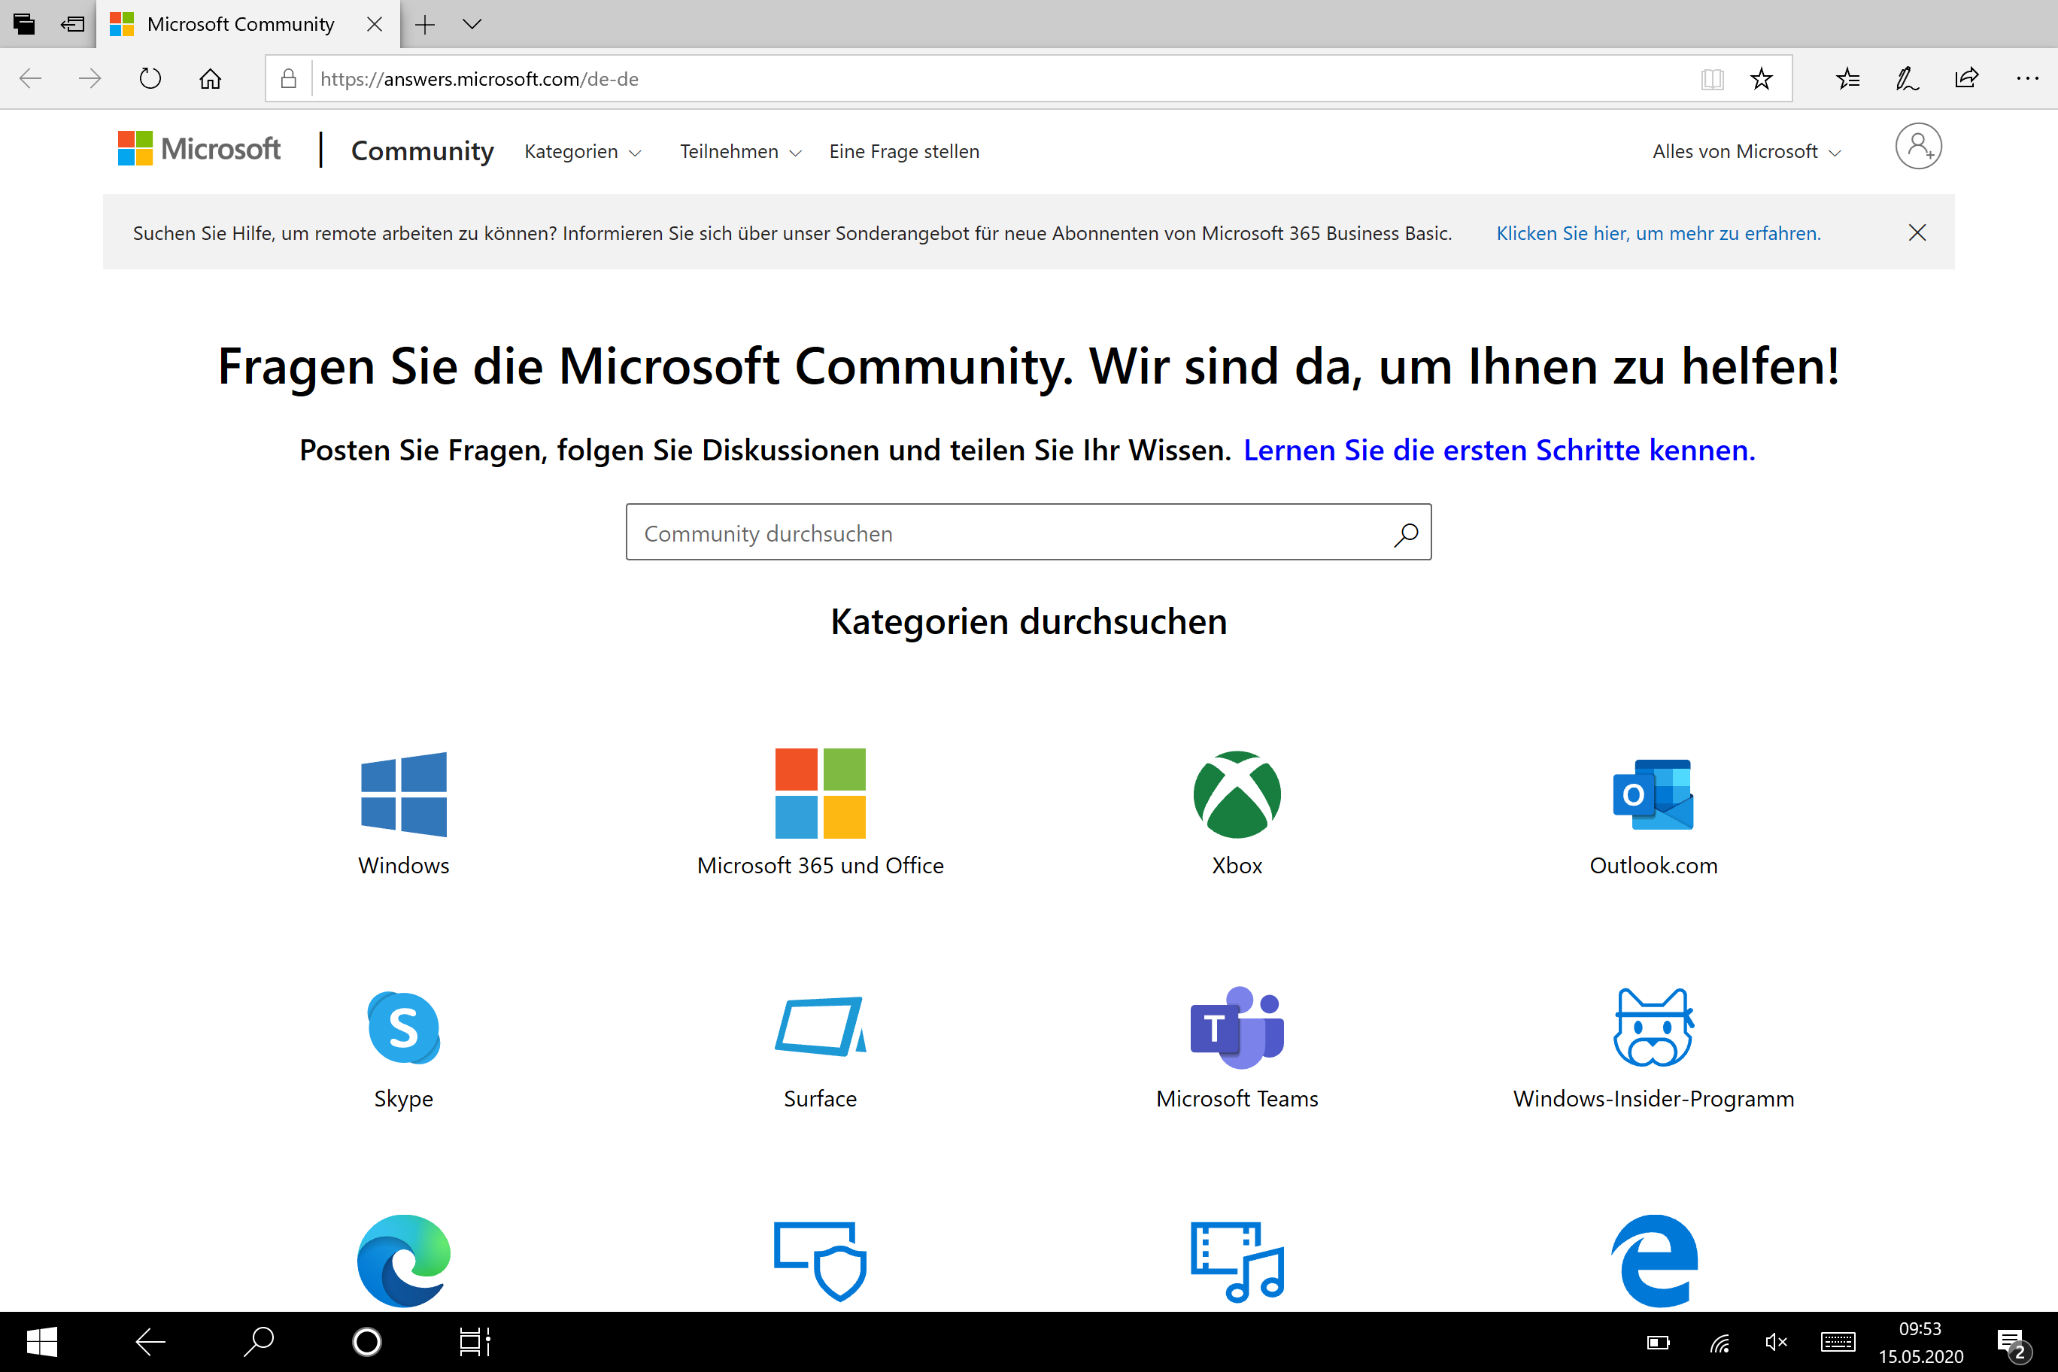Viewport: 2058px width, 1372px height.
Task: Click the Microsoft 365 und Office label
Action: (x=820, y=865)
